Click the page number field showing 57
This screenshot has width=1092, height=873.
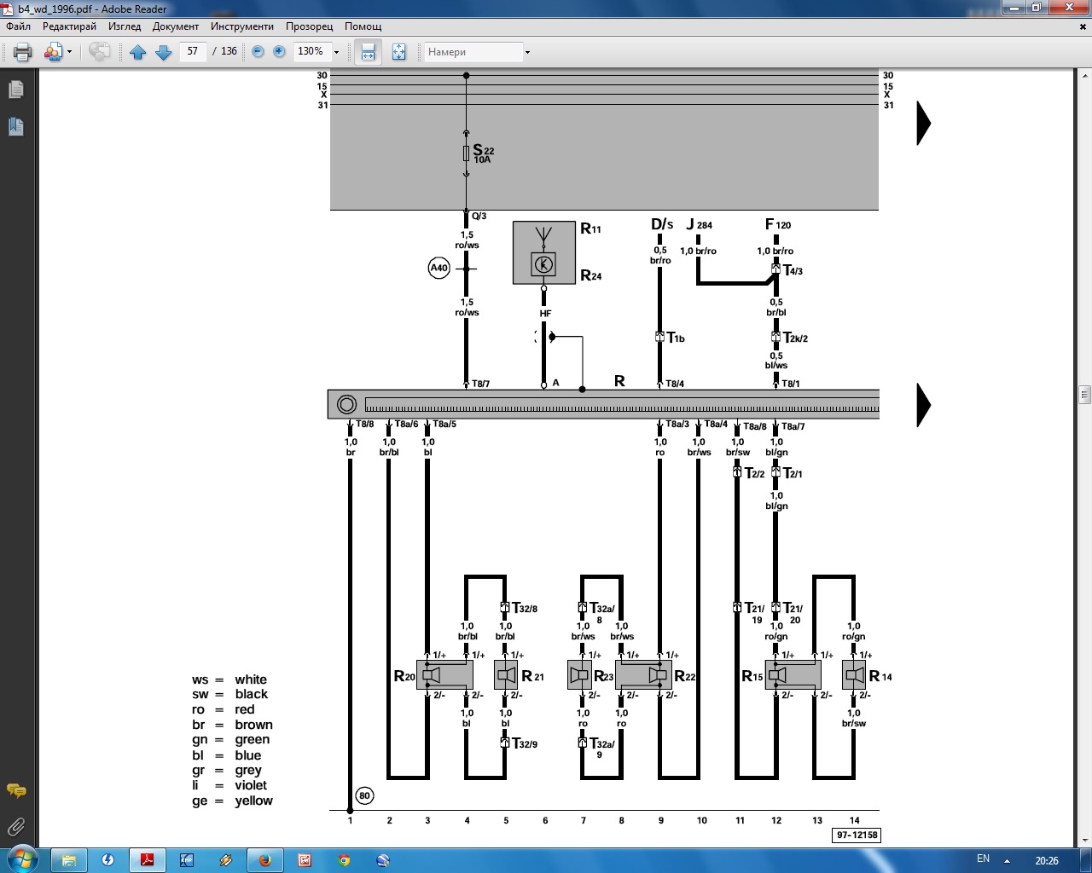coord(193,52)
